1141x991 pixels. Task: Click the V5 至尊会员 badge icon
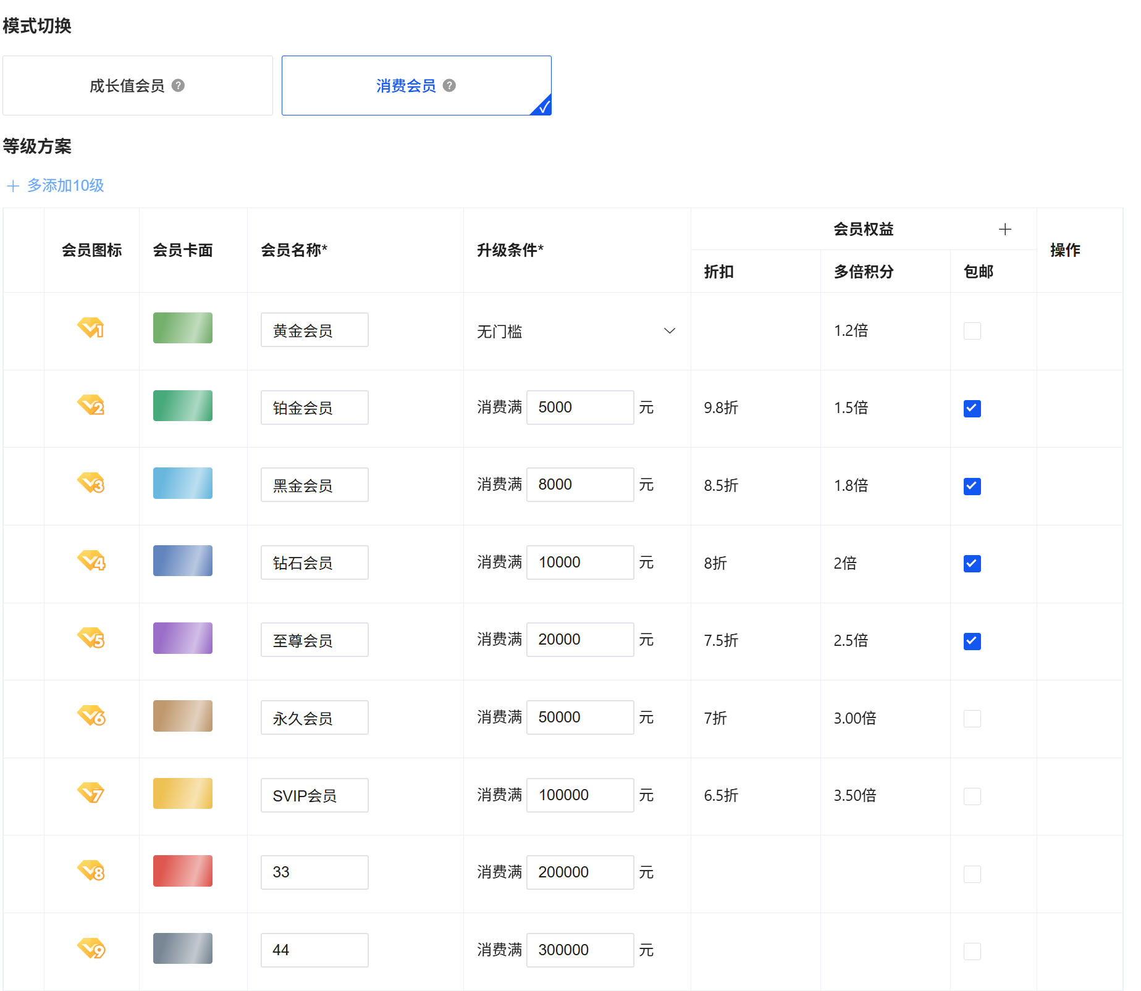[91, 638]
